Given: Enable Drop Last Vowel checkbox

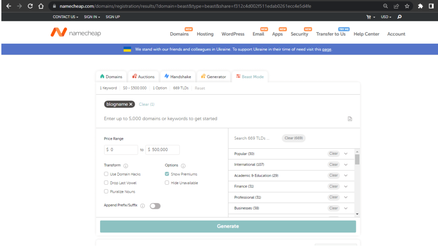Looking at the screenshot, I should (106, 182).
